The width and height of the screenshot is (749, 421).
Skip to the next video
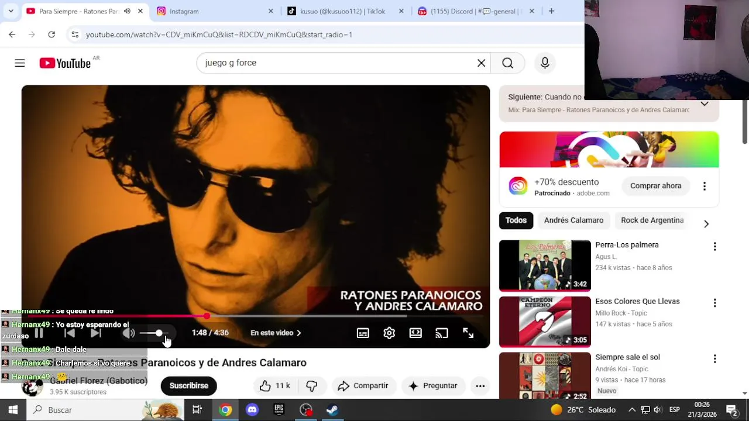95,333
